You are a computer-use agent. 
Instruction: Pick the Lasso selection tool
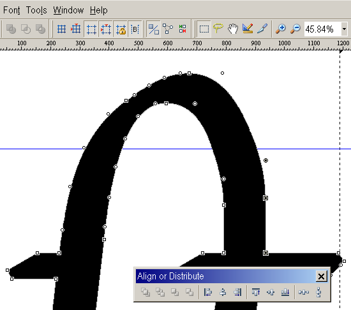pyautogui.click(x=218, y=29)
